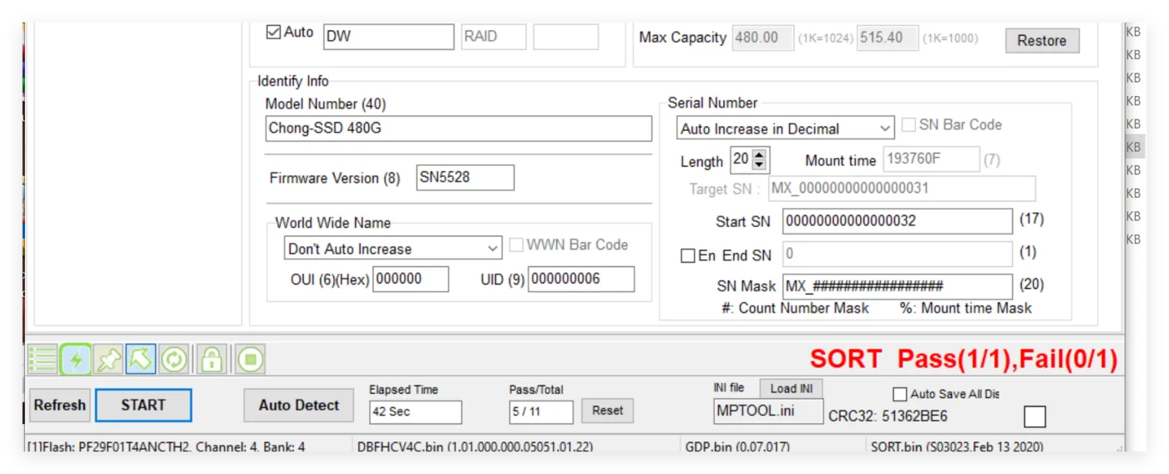Viewport: 1169px width, 474px height.
Task: Click the list view toolbar icon
Action: point(43,360)
